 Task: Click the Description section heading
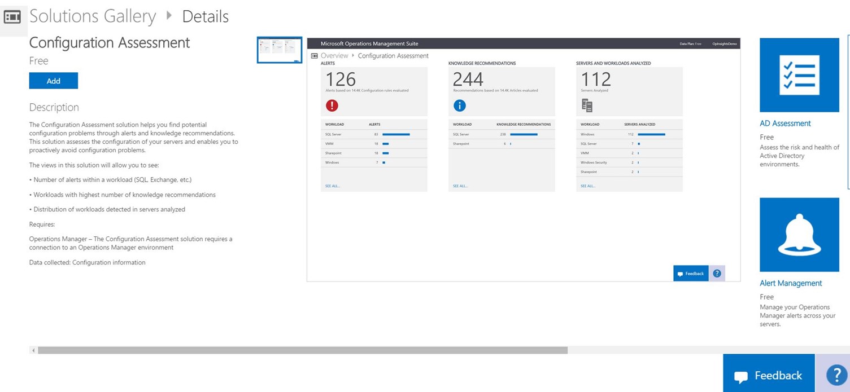(x=54, y=107)
